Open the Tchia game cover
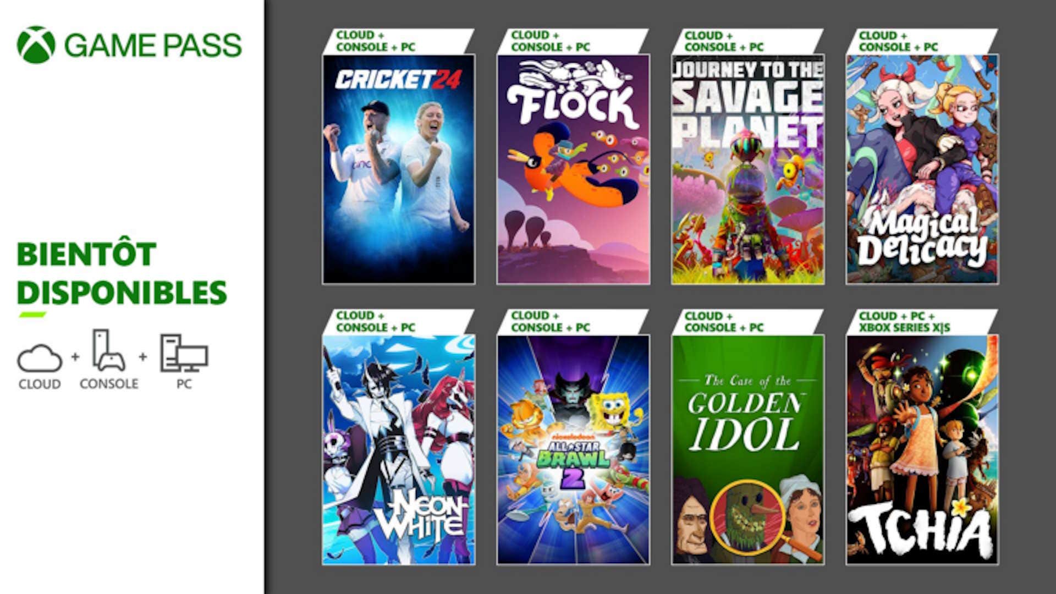1056x594 pixels. tap(922, 449)
